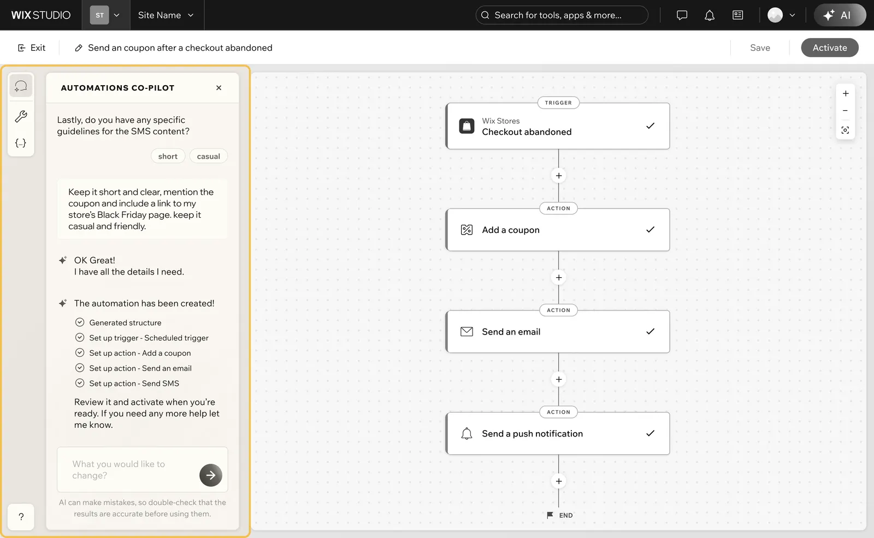Click the ACTION badge above Send an email

coord(558,310)
